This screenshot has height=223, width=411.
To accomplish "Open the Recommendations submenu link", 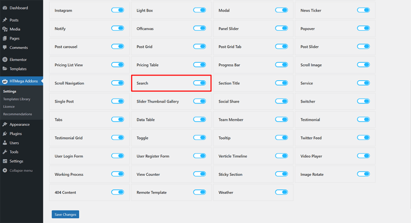I will tap(18, 114).
